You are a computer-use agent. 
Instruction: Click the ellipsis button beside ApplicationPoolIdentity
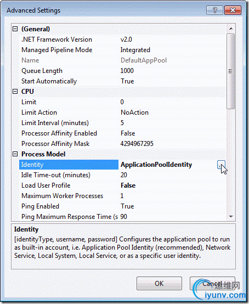point(221,165)
